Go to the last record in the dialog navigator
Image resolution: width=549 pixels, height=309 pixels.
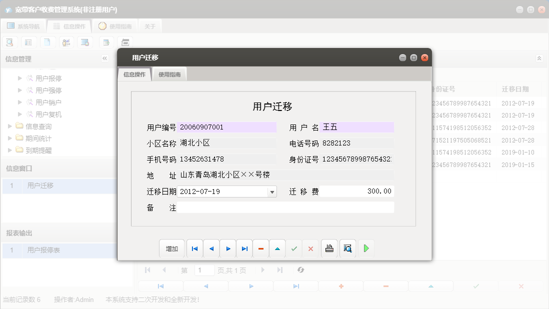click(244, 248)
